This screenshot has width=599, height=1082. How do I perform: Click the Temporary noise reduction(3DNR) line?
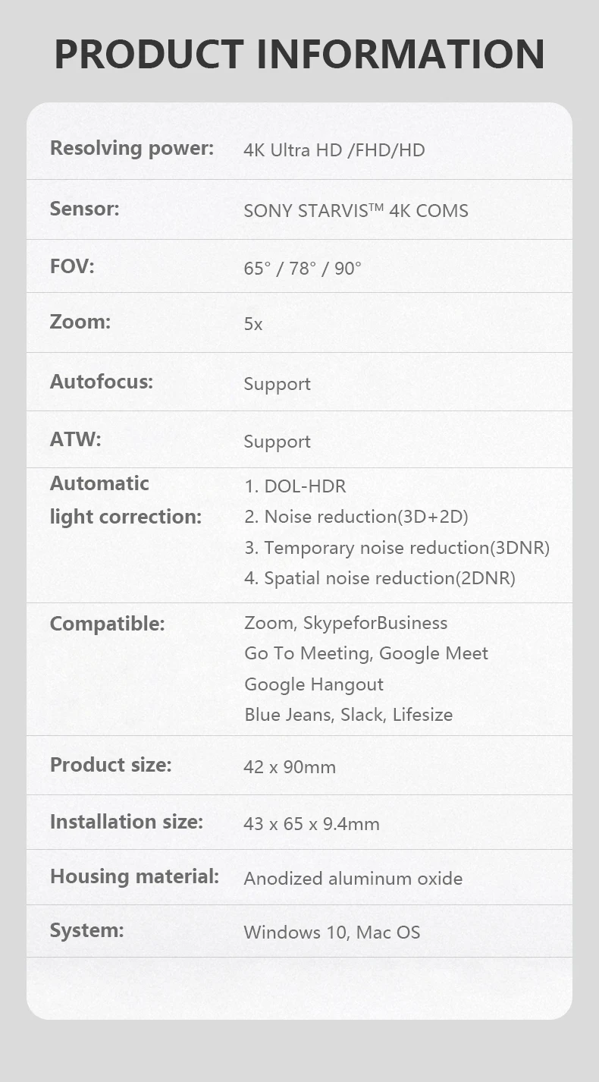pyautogui.click(x=397, y=548)
